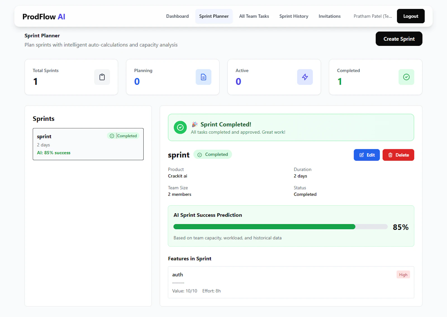Click the pencil icon inside the Edit button
The height and width of the screenshot is (317, 447).
pyautogui.click(x=361, y=155)
